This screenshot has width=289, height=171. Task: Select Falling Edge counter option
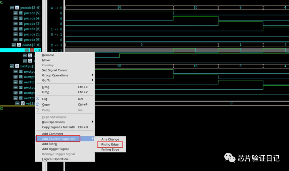(x=110, y=150)
